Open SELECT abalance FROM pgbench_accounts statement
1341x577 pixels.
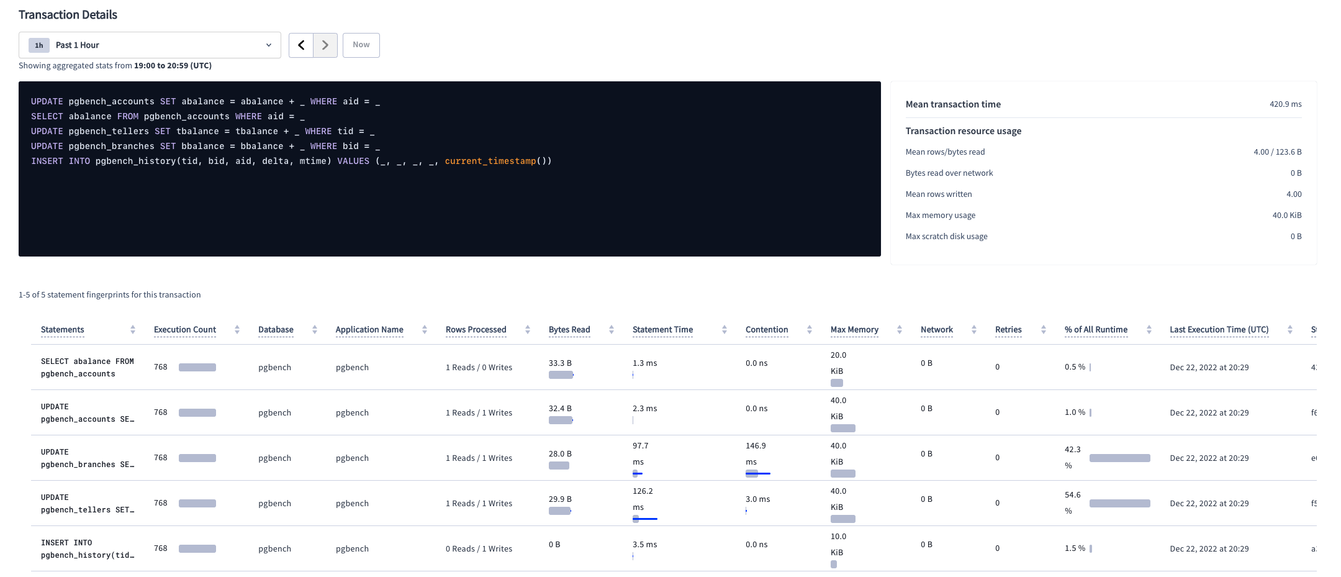[x=88, y=368]
